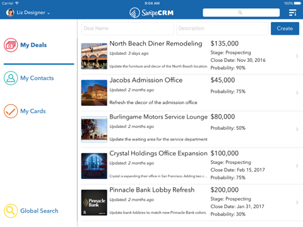Focus the Deal Name field

coord(128,28)
